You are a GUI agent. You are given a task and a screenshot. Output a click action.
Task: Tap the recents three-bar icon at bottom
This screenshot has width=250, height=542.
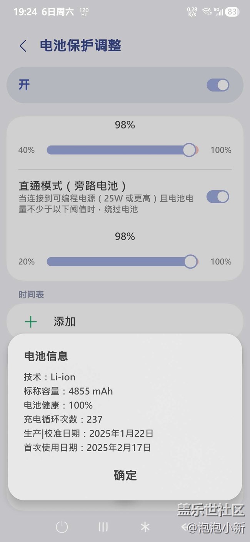(103, 527)
